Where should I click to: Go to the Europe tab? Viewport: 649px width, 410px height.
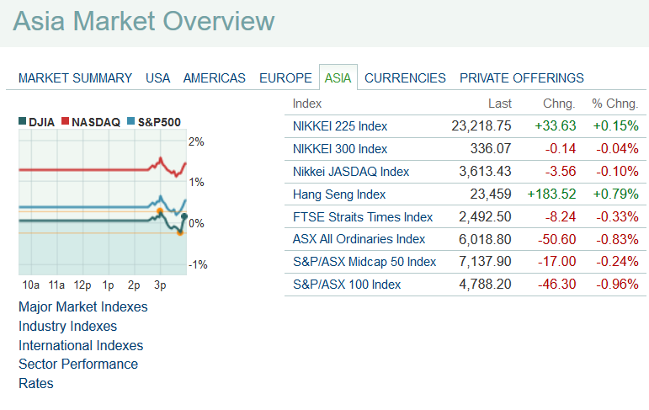tap(285, 77)
